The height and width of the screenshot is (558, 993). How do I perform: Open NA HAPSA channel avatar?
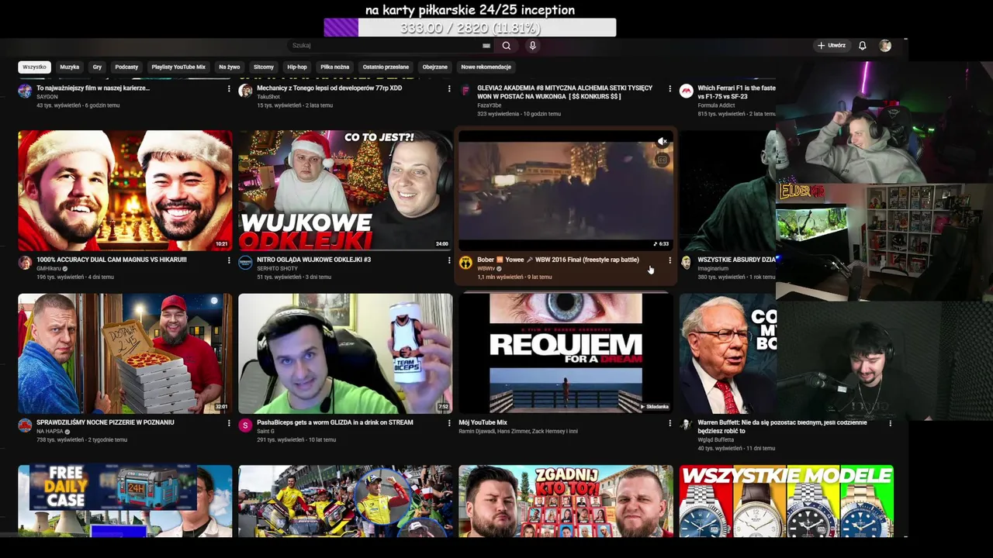[x=25, y=425]
